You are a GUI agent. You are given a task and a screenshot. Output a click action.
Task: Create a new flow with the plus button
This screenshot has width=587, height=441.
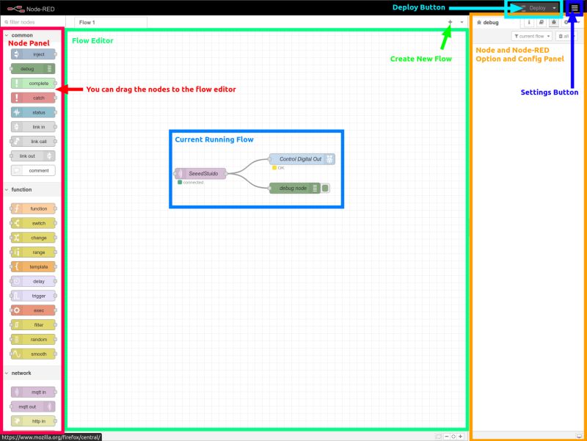(450, 22)
